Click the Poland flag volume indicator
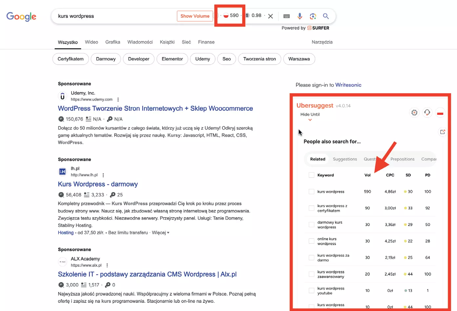 [x=226, y=15]
